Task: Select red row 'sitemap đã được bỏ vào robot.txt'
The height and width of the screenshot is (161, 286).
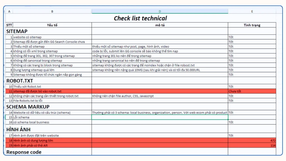Action: (x=141, y=91)
